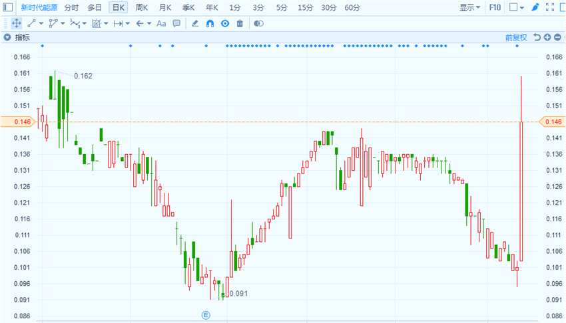
Task: Select the arrow annotation tool
Action: [x=140, y=24]
